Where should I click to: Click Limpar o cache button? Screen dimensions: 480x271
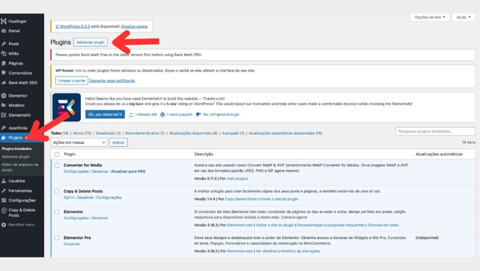(72, 81)
